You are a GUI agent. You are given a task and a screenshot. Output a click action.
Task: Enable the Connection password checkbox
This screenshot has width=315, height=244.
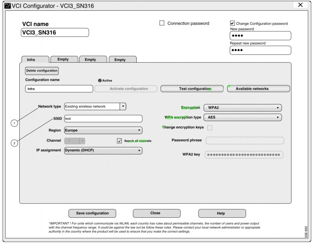[162, 23]
